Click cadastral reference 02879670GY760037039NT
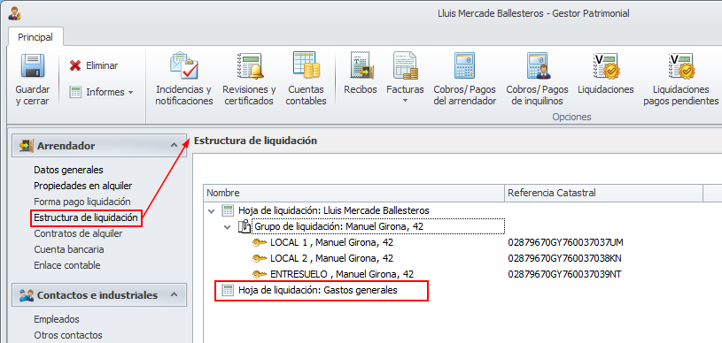 pyautogui.click(x=564, y=275)
